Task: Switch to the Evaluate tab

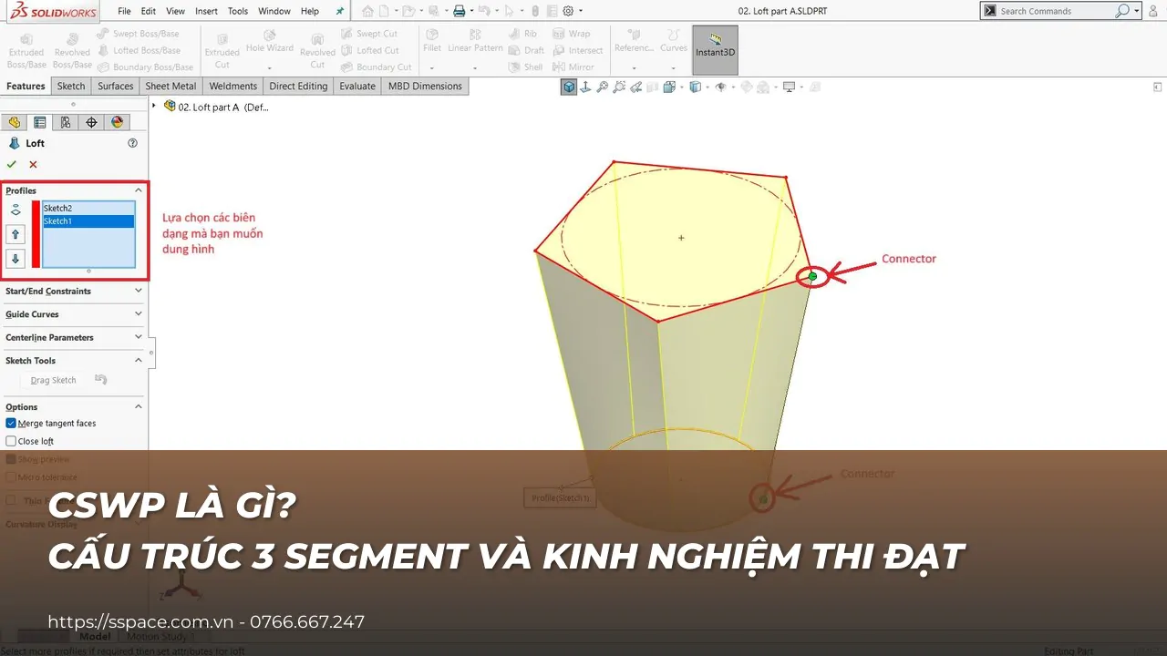Action: (x=357, y=86)
